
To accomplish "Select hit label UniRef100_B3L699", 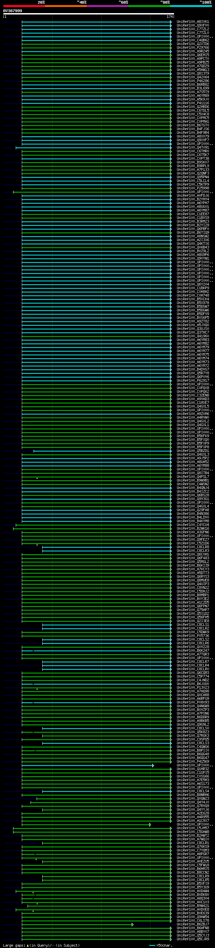I will pyautogui.click(x=193, y=88).
